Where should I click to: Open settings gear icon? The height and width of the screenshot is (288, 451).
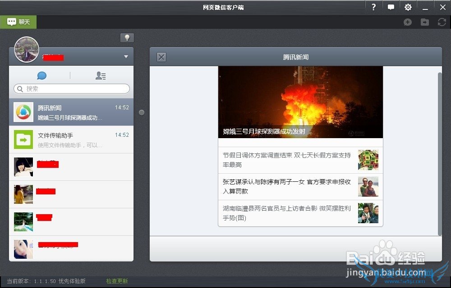[x=408, y=7]
